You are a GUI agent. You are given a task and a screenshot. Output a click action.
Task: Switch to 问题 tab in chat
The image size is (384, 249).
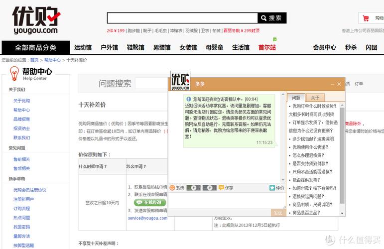tap(296, 98)
